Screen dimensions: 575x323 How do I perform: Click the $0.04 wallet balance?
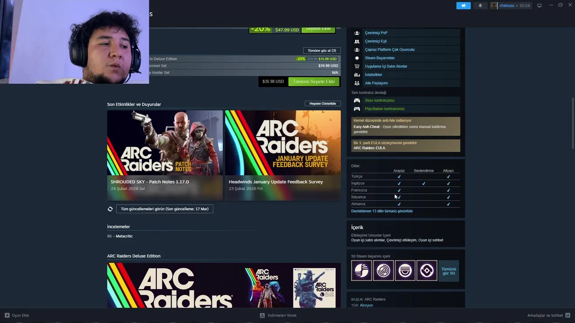[525, 5]
